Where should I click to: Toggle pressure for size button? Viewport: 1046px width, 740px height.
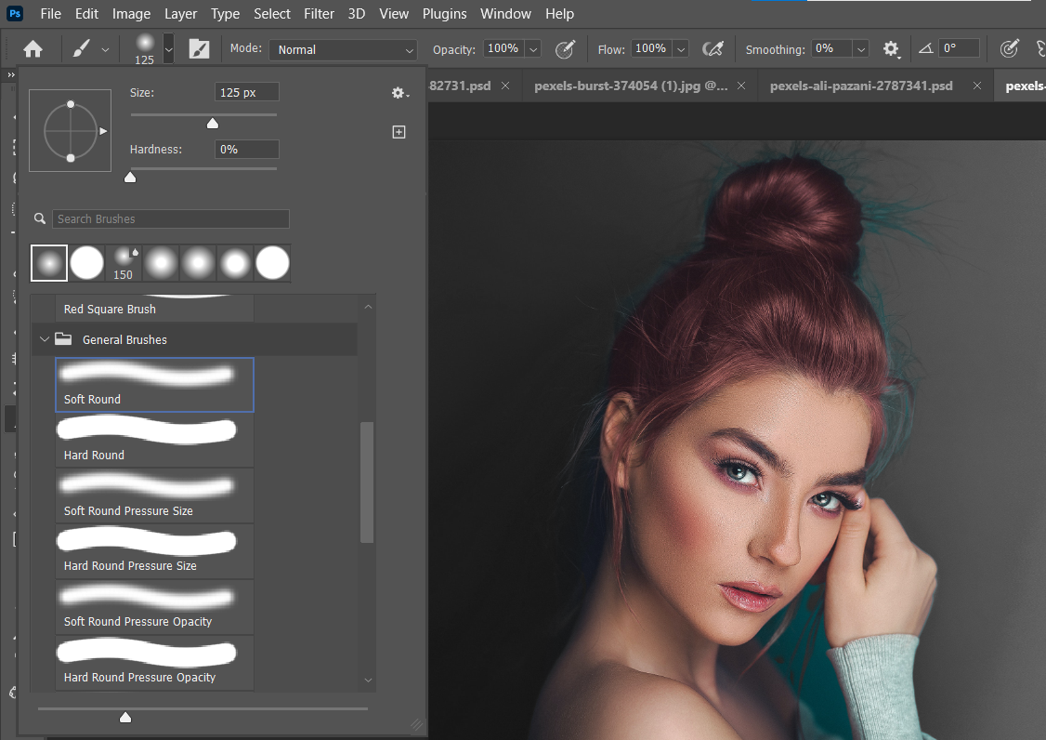[x=1009, y=49]
